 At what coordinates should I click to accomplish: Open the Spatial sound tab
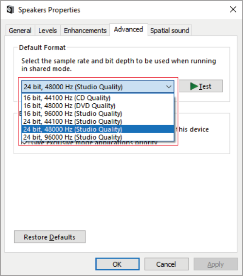click(170, 31)
